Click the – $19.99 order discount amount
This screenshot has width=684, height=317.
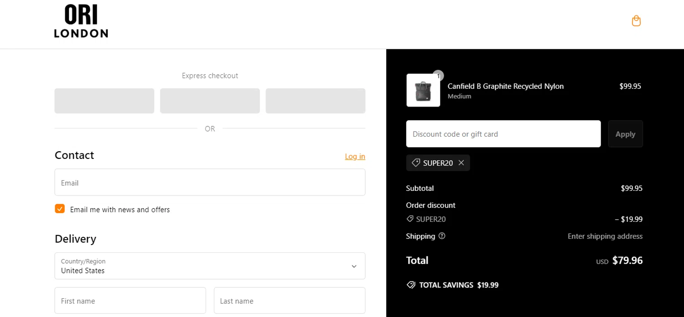coord(629,219)
